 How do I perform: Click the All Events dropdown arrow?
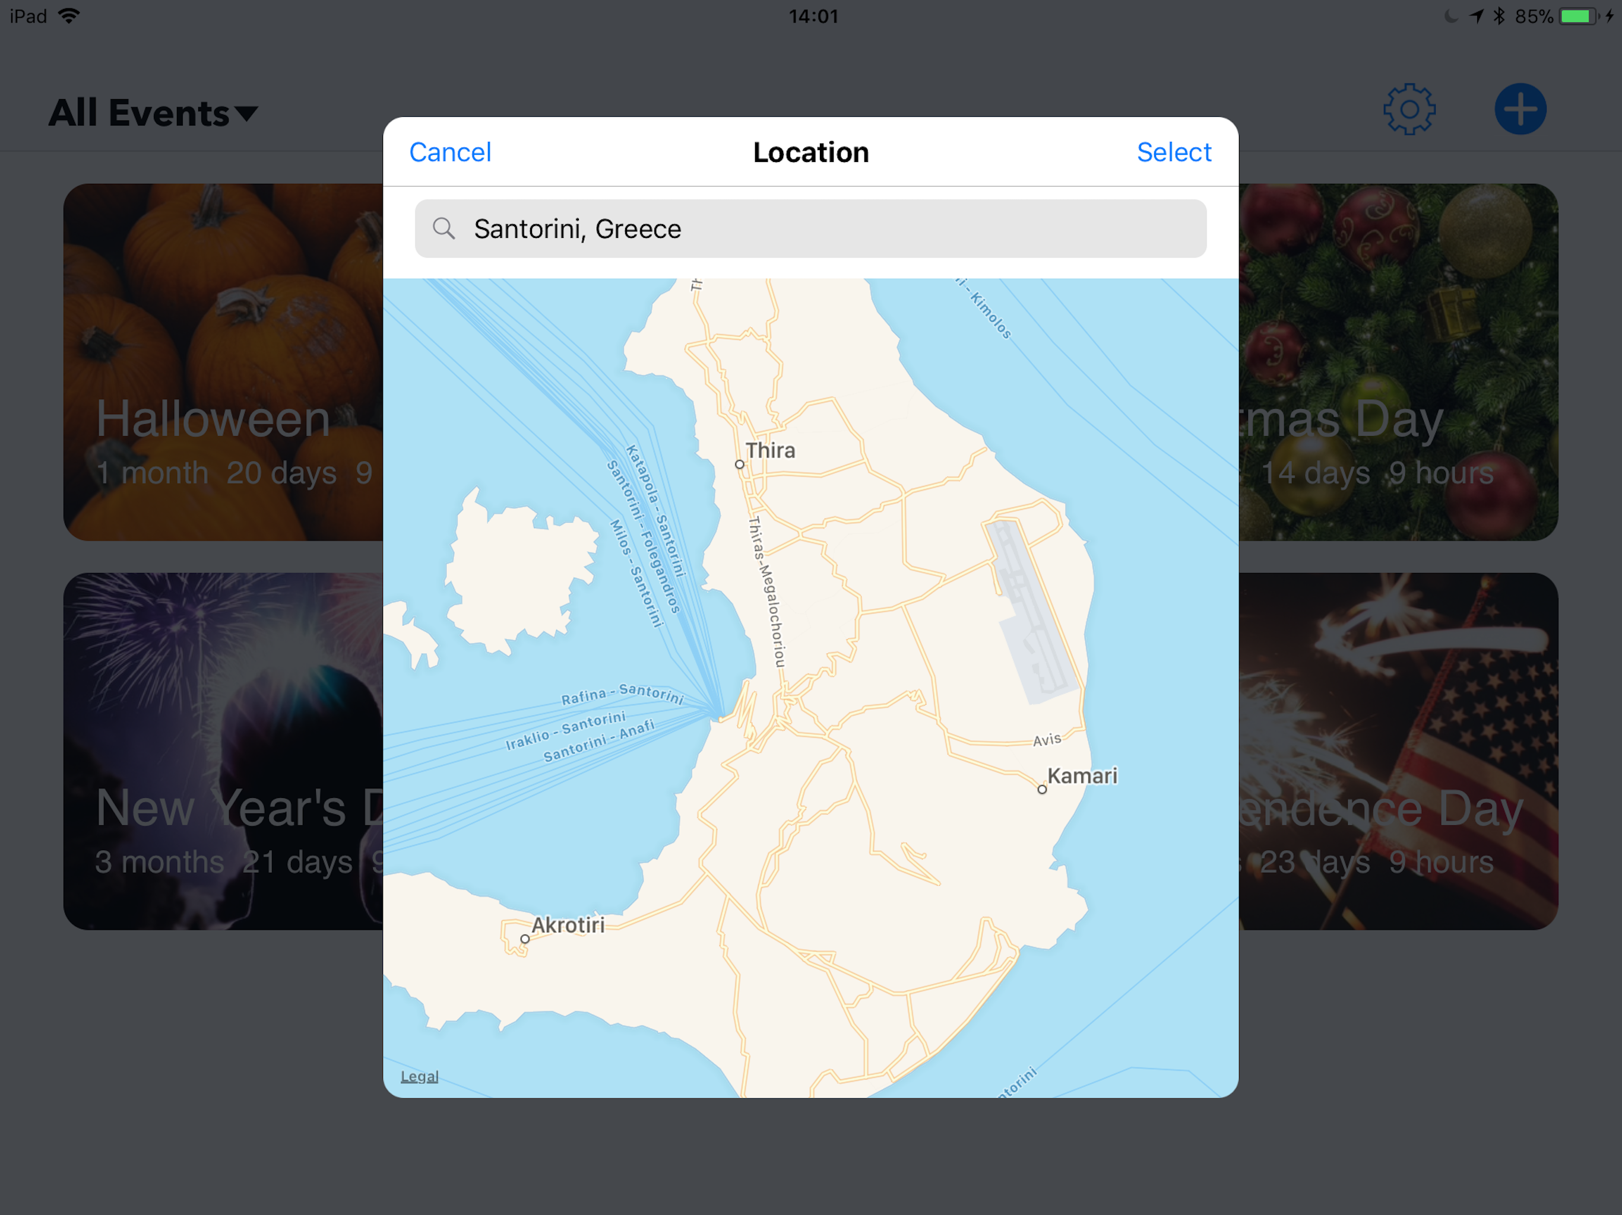point(246,113)
